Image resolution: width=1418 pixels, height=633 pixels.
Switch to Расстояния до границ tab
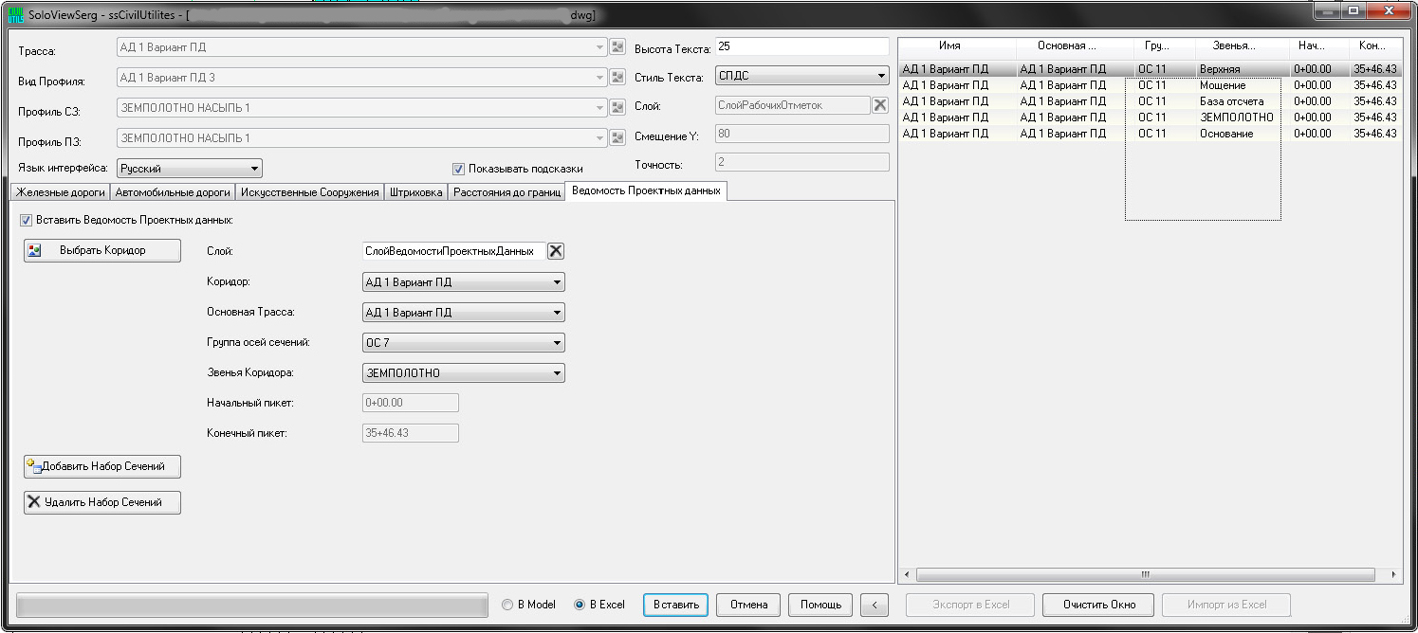coord(506,192)
